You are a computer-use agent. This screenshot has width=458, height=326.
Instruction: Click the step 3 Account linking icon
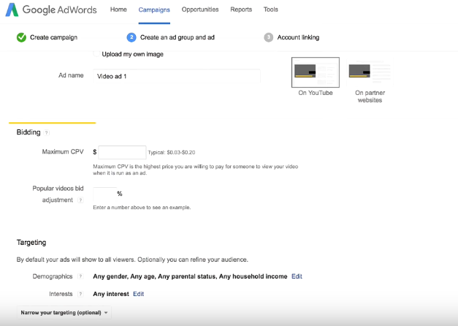click(269, 37)
